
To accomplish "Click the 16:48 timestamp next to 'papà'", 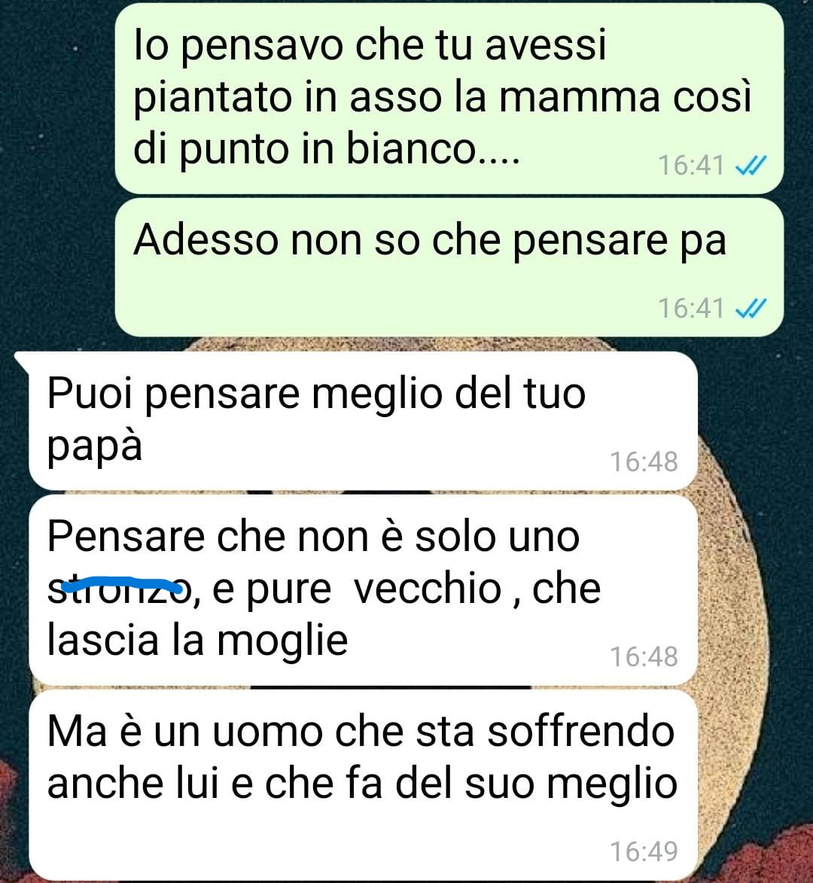I will coord(644,461).
